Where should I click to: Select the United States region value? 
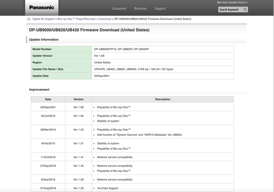pos(102,63)
